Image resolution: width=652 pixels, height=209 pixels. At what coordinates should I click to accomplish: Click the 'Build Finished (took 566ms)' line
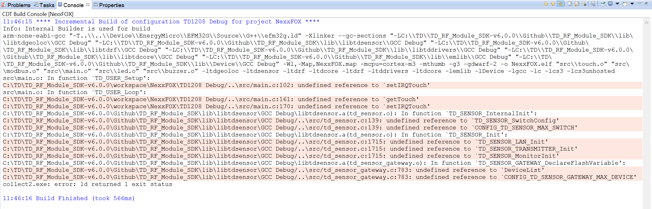tap(69, 198)
